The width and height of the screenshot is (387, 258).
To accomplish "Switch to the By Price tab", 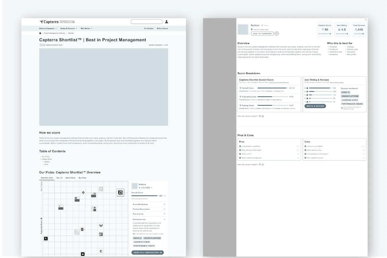I will coord(83,178).
